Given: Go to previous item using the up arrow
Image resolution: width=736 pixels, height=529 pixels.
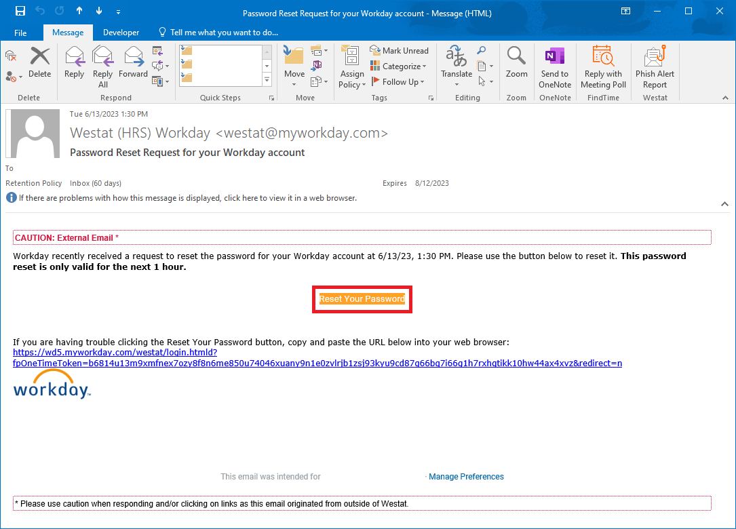Looking at the screenshot, I should pyautogui.click(x=79, y=11).
